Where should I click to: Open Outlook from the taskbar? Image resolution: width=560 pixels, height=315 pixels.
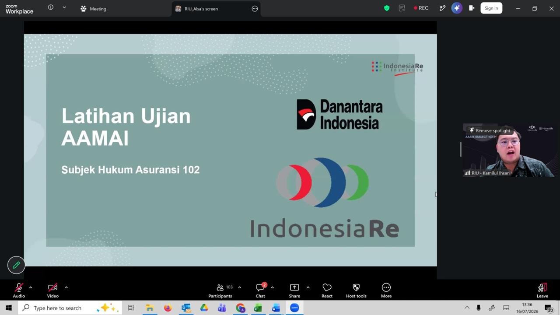pyautogui.click(x=186, y=308)
